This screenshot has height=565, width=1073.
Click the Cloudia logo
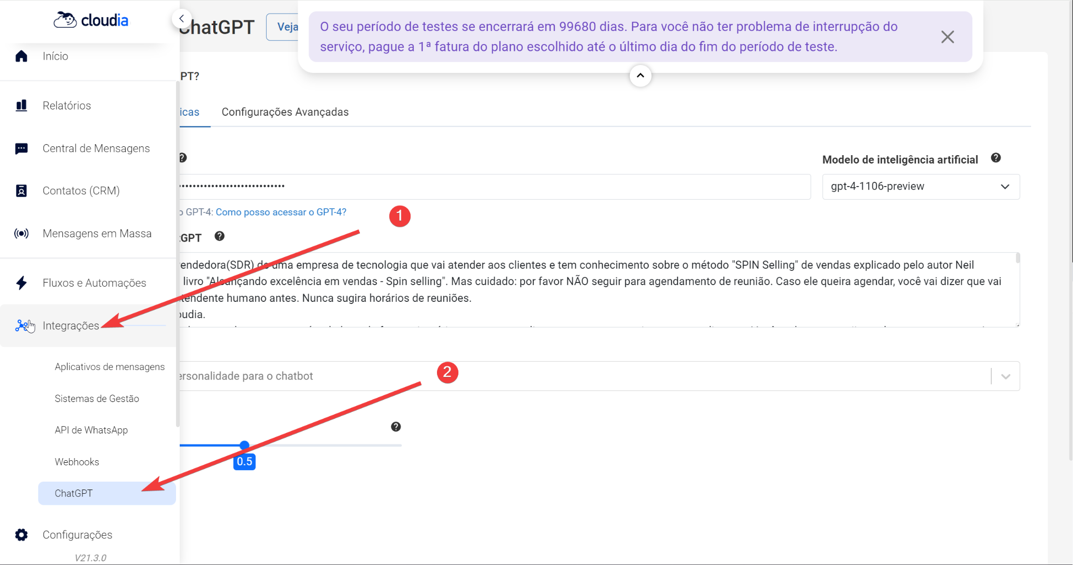tap(91, 20)
